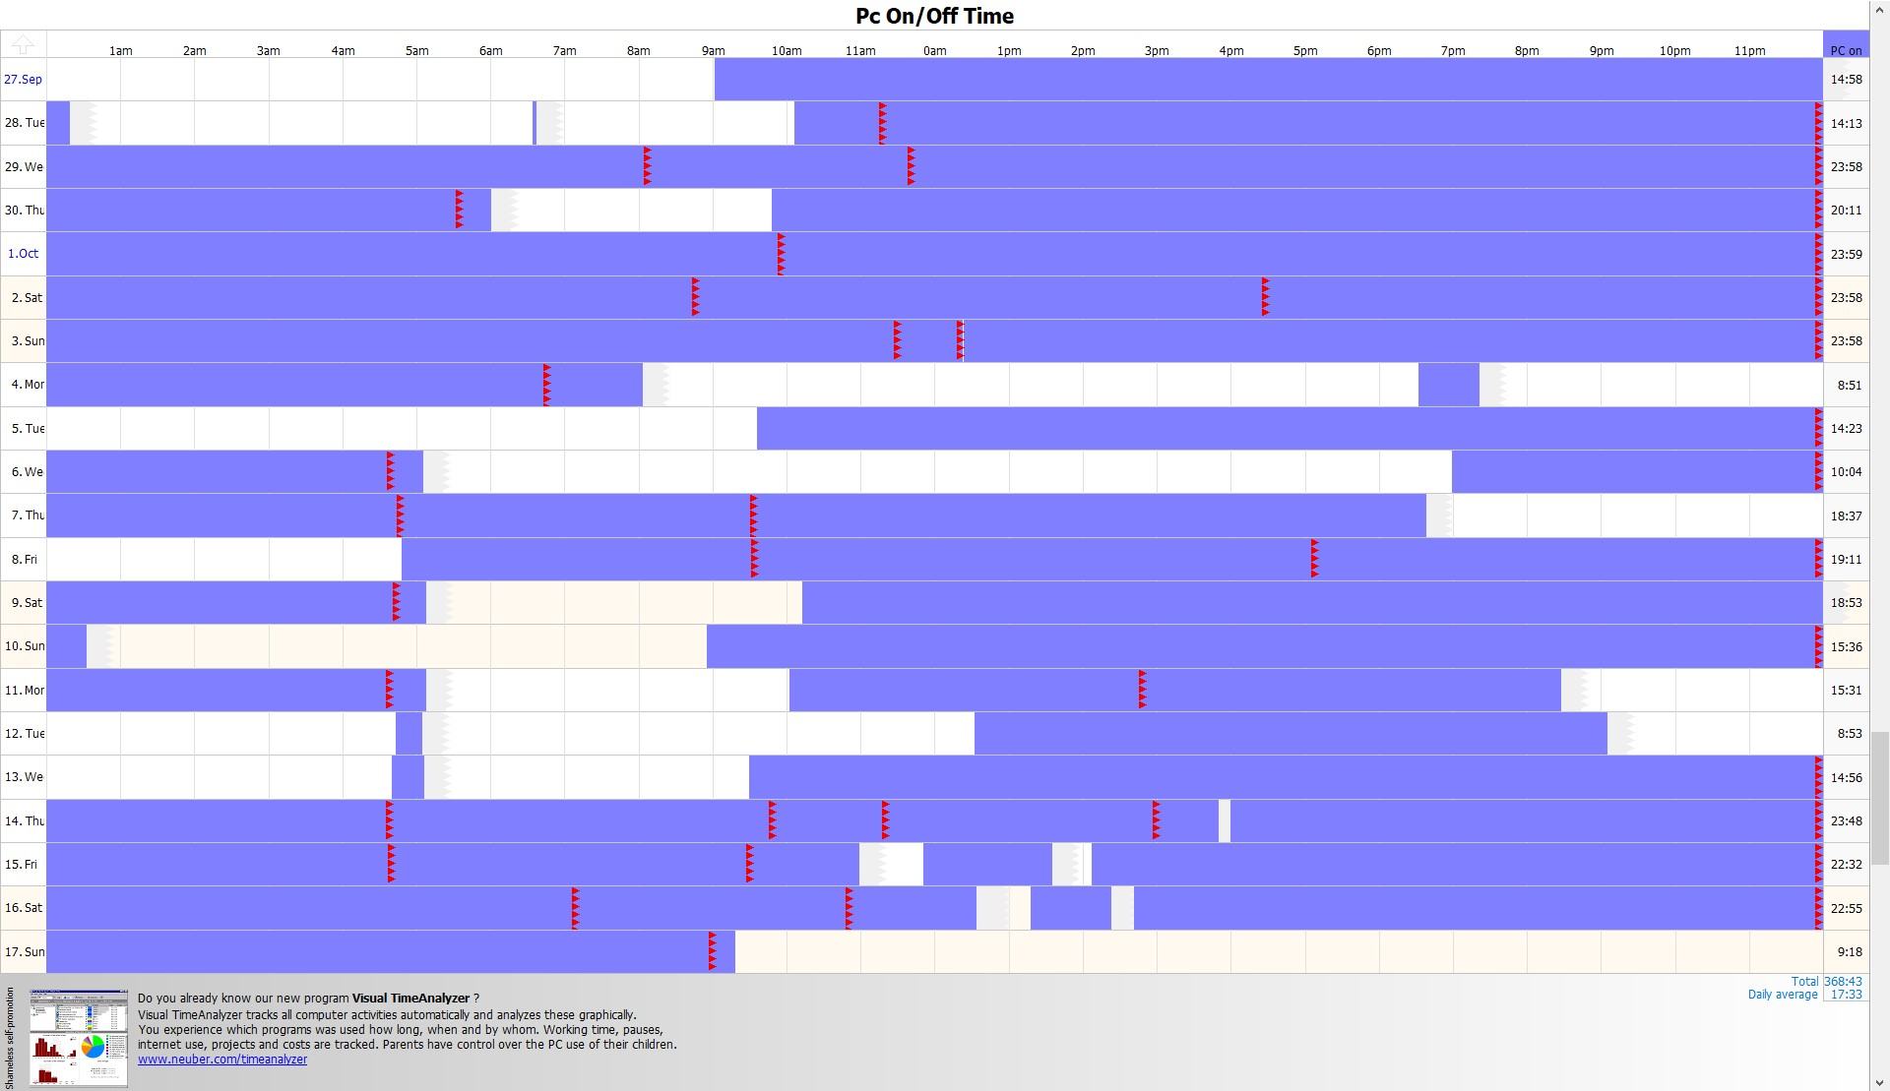
Task: Click the 5pm hour label in the header
Action: tap(1304, 51)
